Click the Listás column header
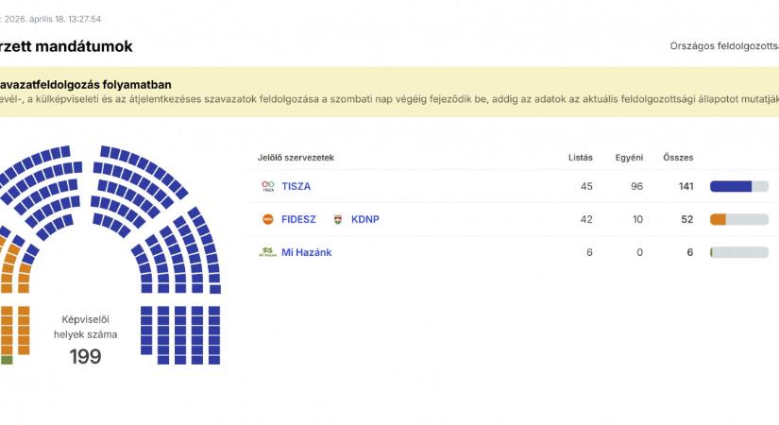The image size is (779, 425). tap(581, 156)
